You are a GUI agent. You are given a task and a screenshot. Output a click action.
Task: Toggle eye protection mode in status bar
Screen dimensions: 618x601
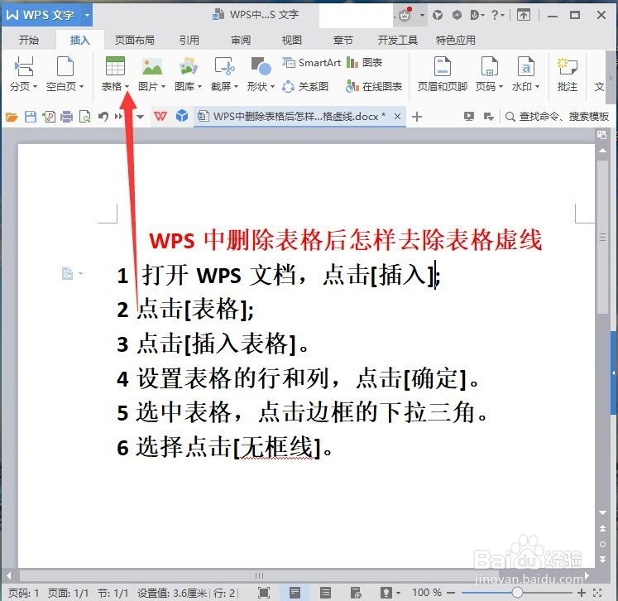pyautogui.click(x=386, y=593)
